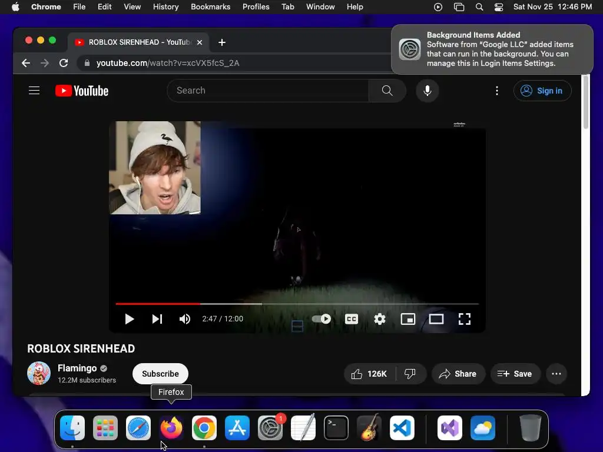Go to YouTube home via logo

[x=82, y=91]
